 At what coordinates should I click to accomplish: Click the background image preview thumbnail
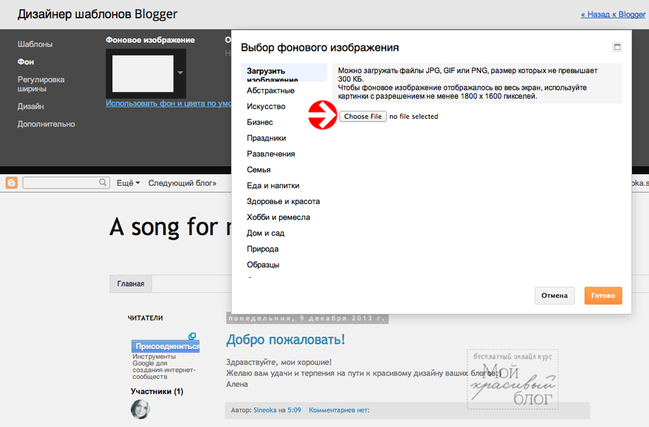(x=143, y=73)
